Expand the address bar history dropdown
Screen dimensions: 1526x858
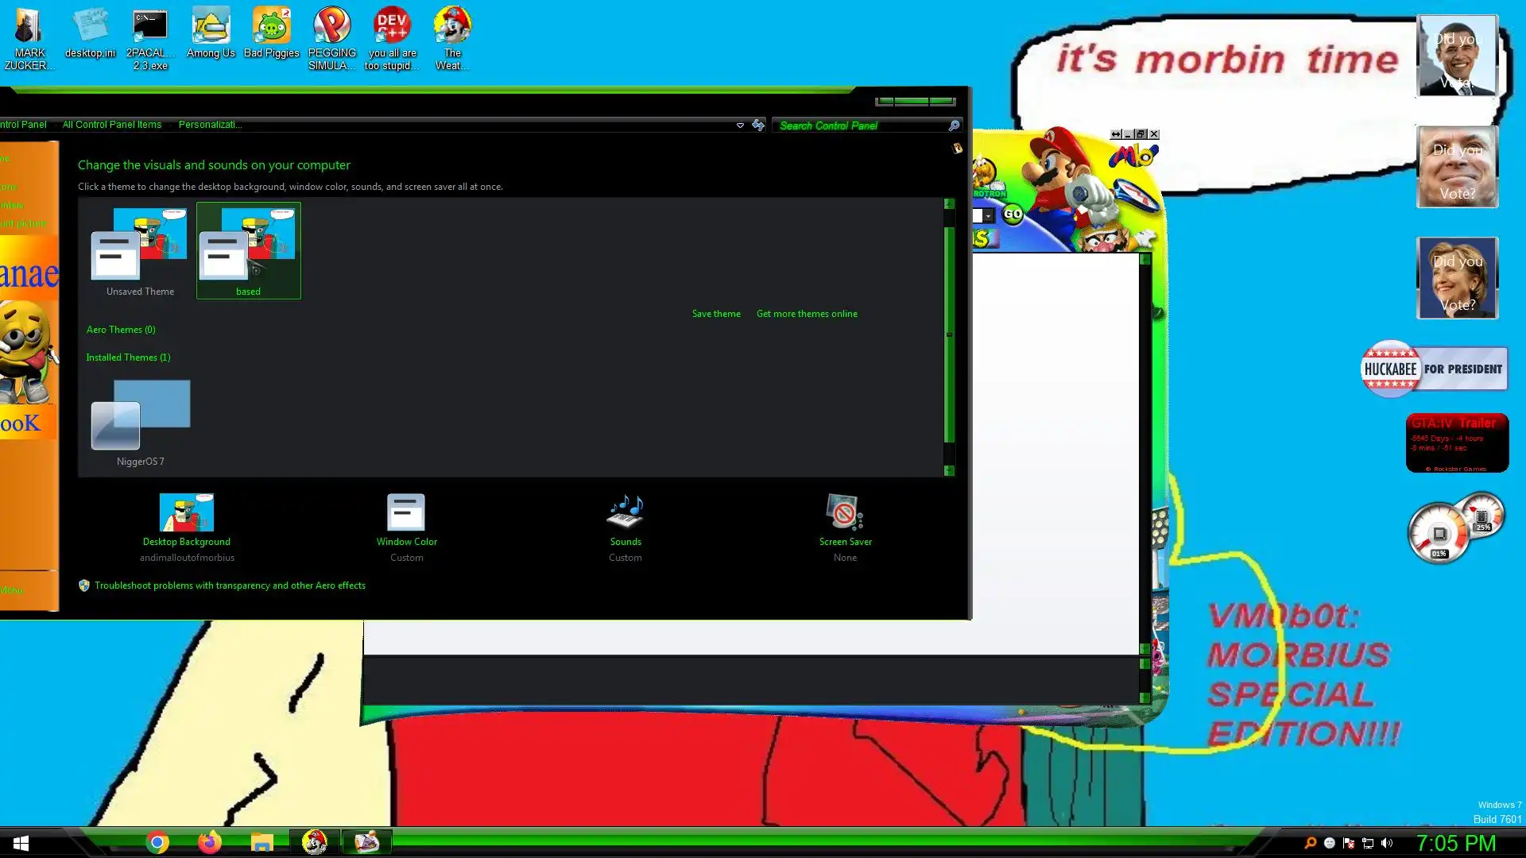740,126
